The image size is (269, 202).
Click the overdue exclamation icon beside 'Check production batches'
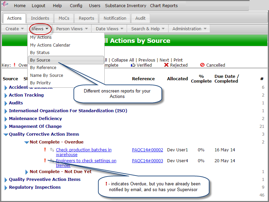pos(45,150)
